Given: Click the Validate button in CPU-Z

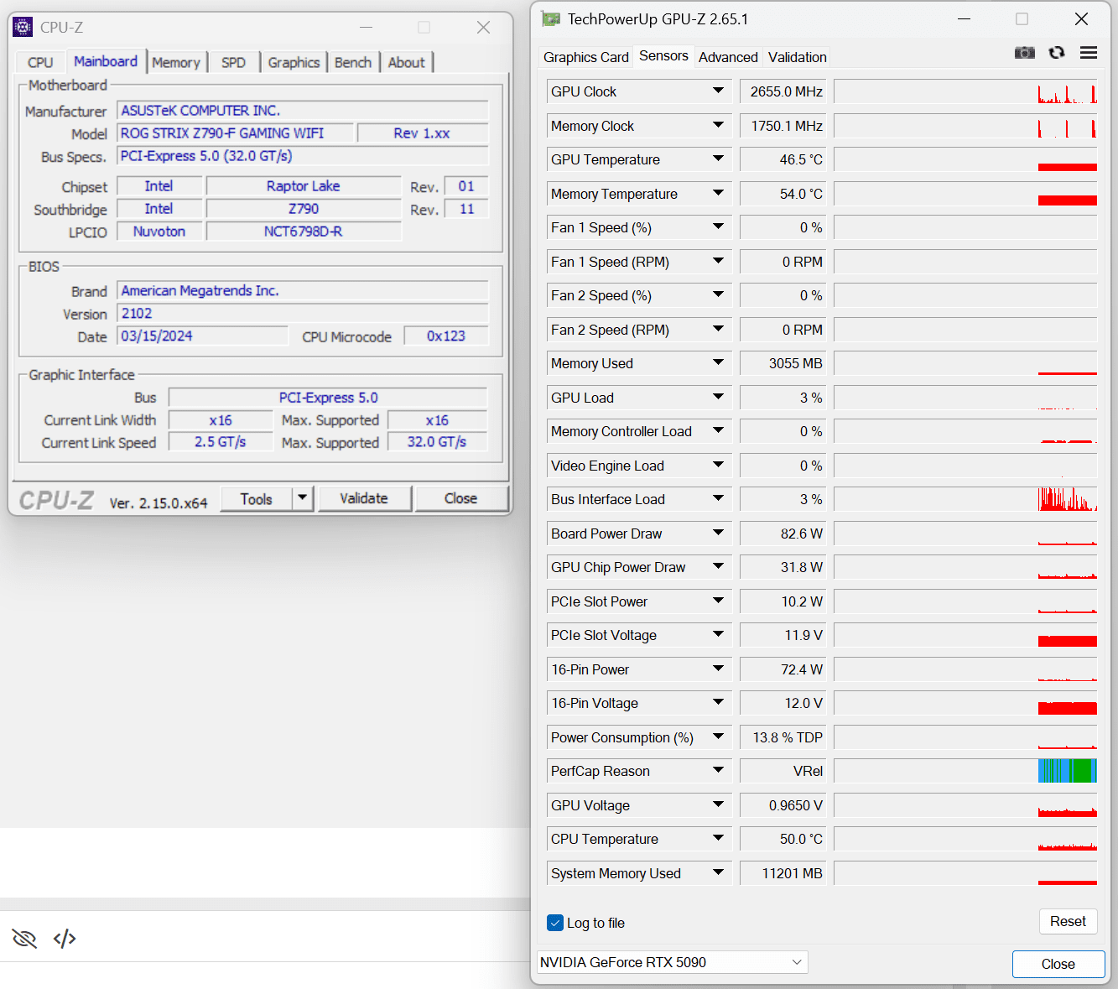Looking at the screenshot, I should (x=364, y=498).
